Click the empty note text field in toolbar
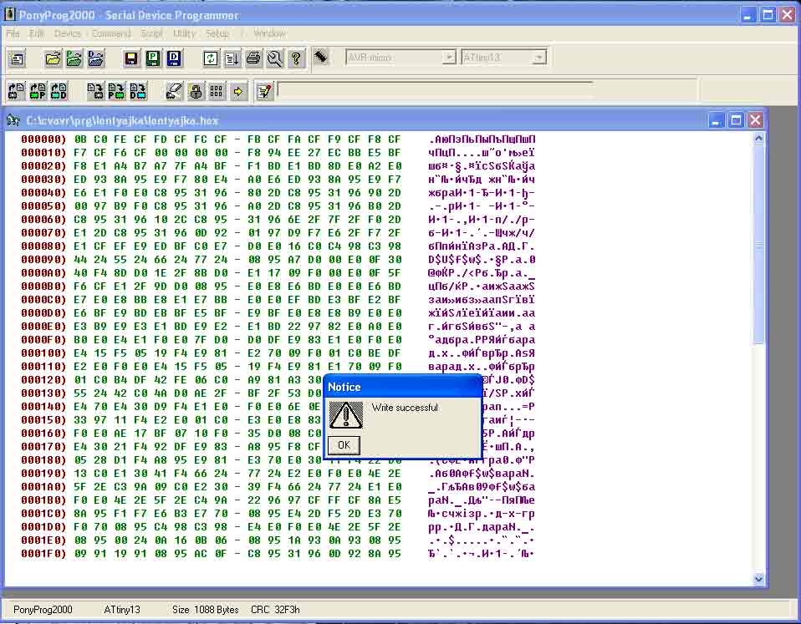Image resolution: width=801 pixels, height=624 pixels. click(x=435, y=90)
